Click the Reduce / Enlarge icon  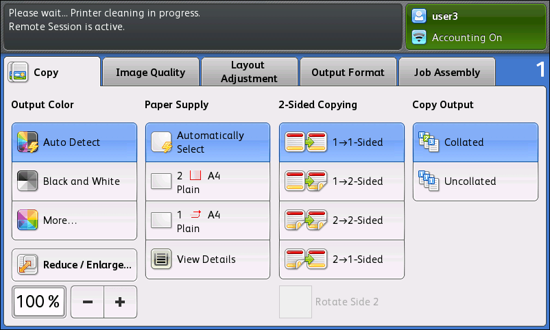point(27,265)
